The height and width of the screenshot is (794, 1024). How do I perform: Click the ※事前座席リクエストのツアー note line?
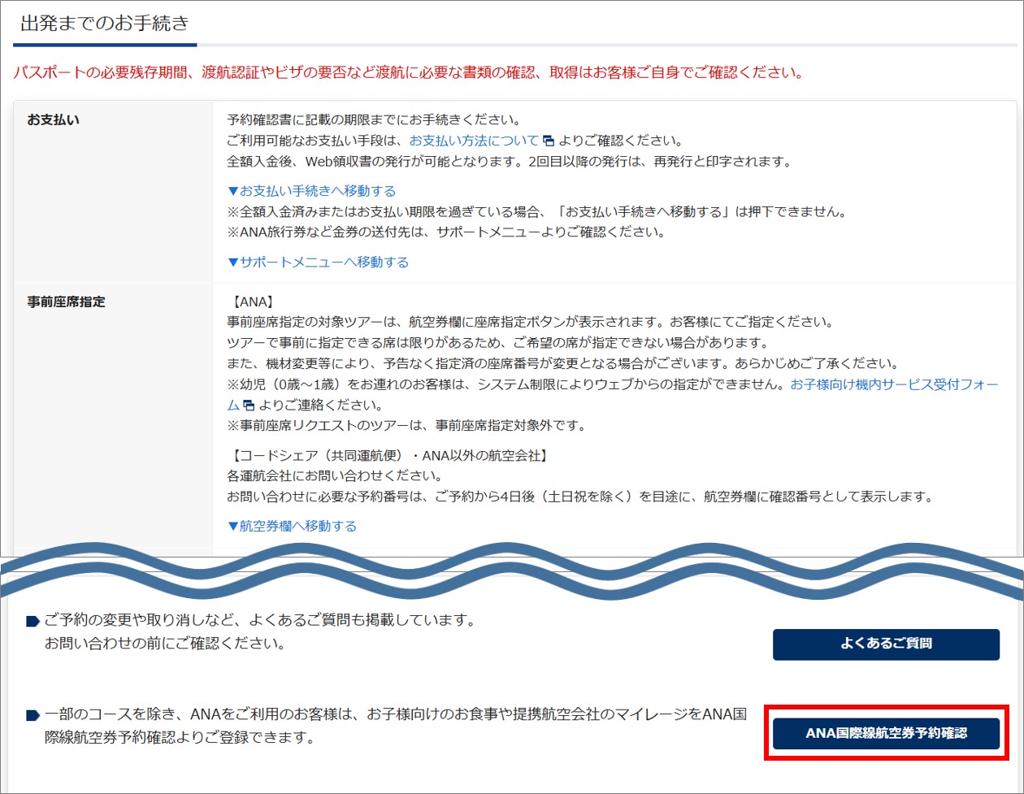click(406, 425)
